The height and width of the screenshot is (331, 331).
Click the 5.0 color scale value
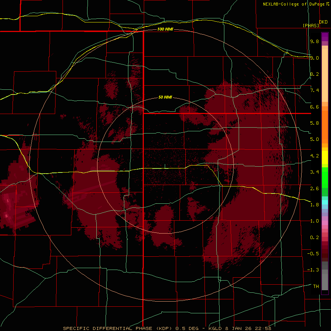point(314,139)
